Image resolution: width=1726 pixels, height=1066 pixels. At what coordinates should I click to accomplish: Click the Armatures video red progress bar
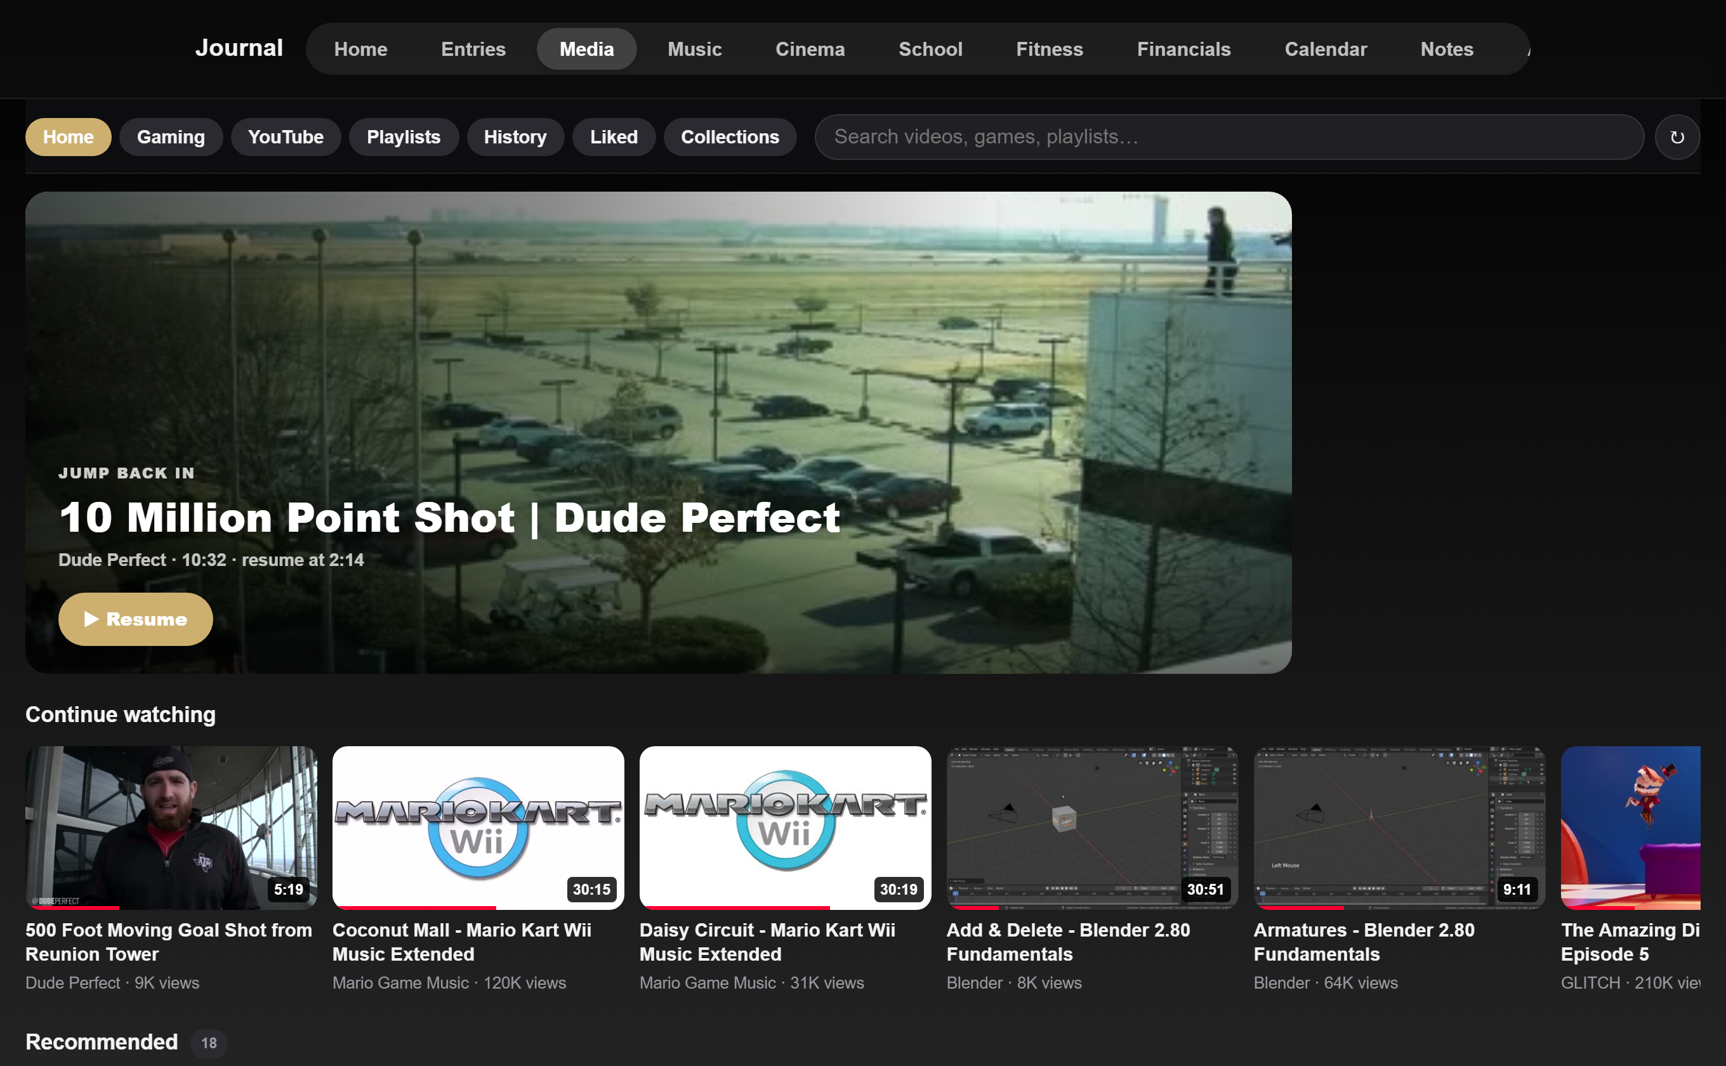1299,907
